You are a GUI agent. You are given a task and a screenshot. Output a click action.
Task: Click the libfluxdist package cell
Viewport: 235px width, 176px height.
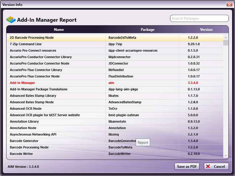[x=142, y=70]
